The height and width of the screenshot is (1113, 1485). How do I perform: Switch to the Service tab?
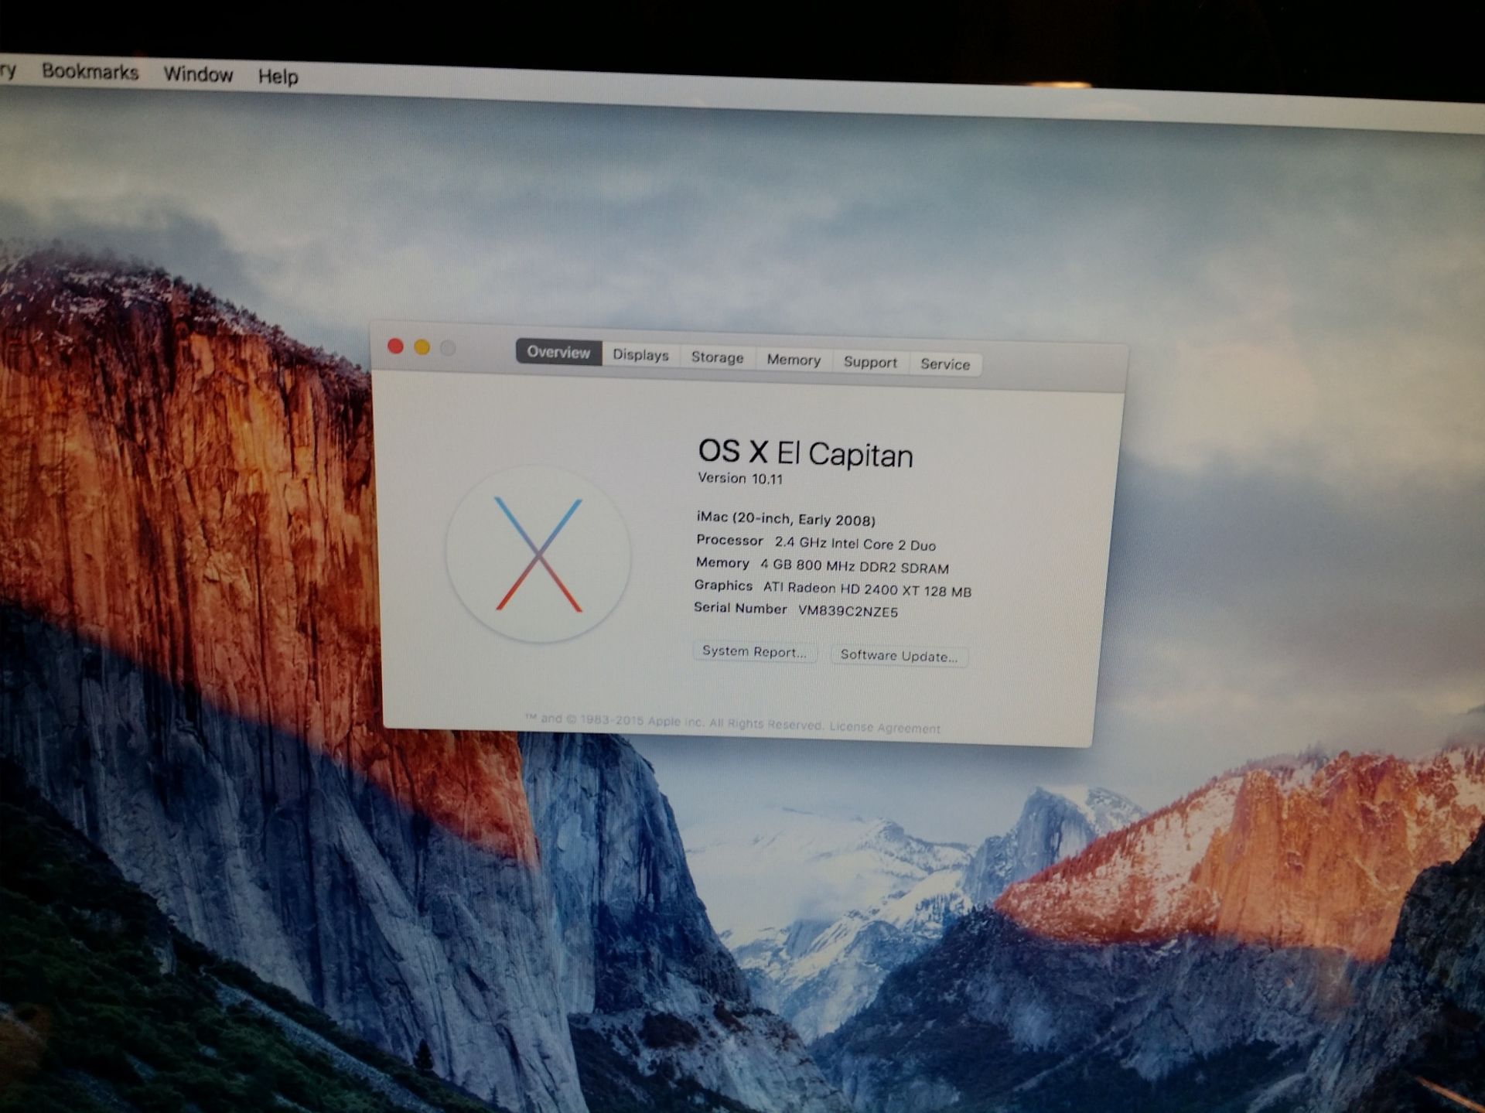(945, 364)
